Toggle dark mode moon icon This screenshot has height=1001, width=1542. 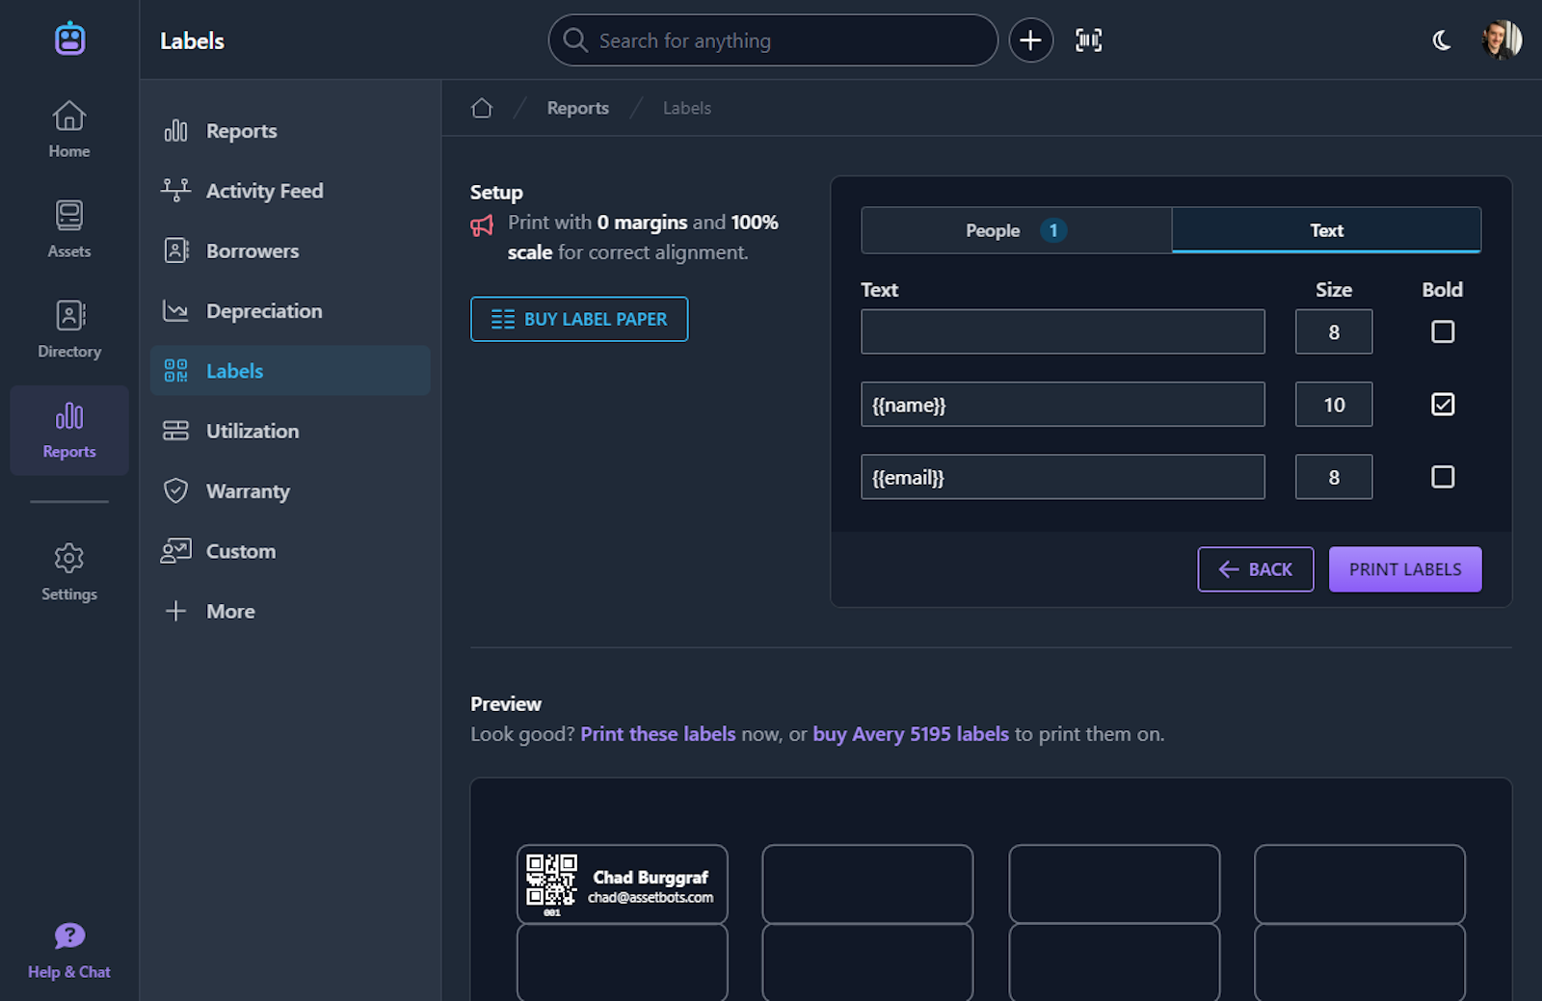click(x=1442, y=40)
